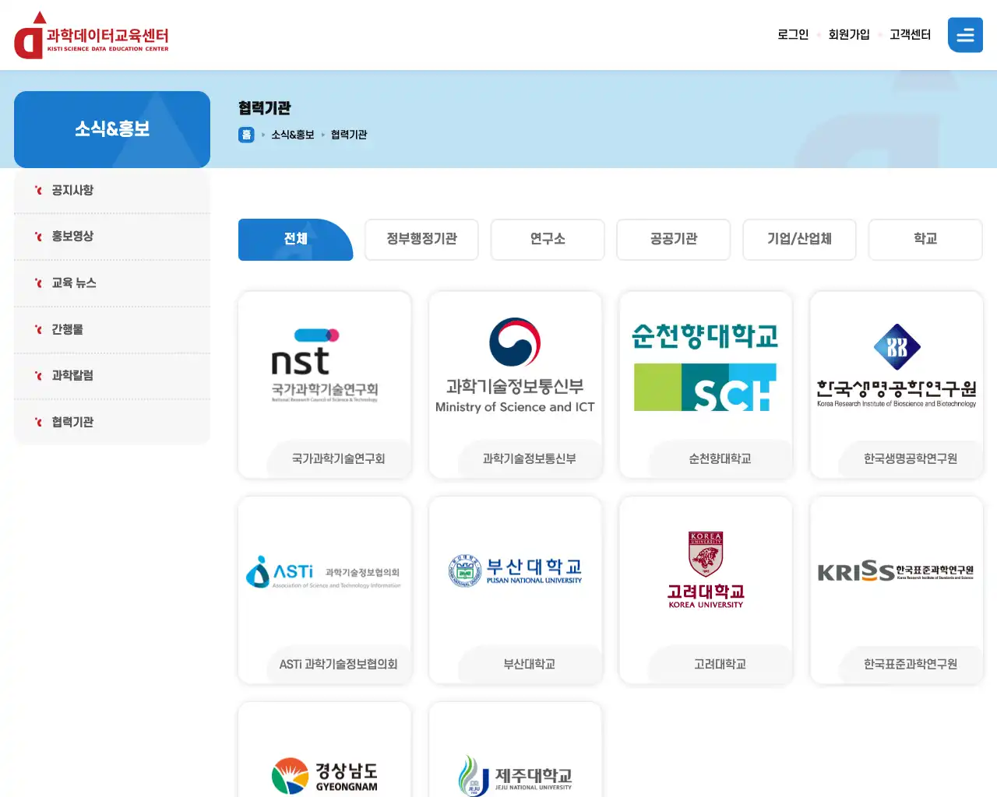Open the 회원가입 link
The height and width of the screenshot is (797, 997).
point(849,34)
